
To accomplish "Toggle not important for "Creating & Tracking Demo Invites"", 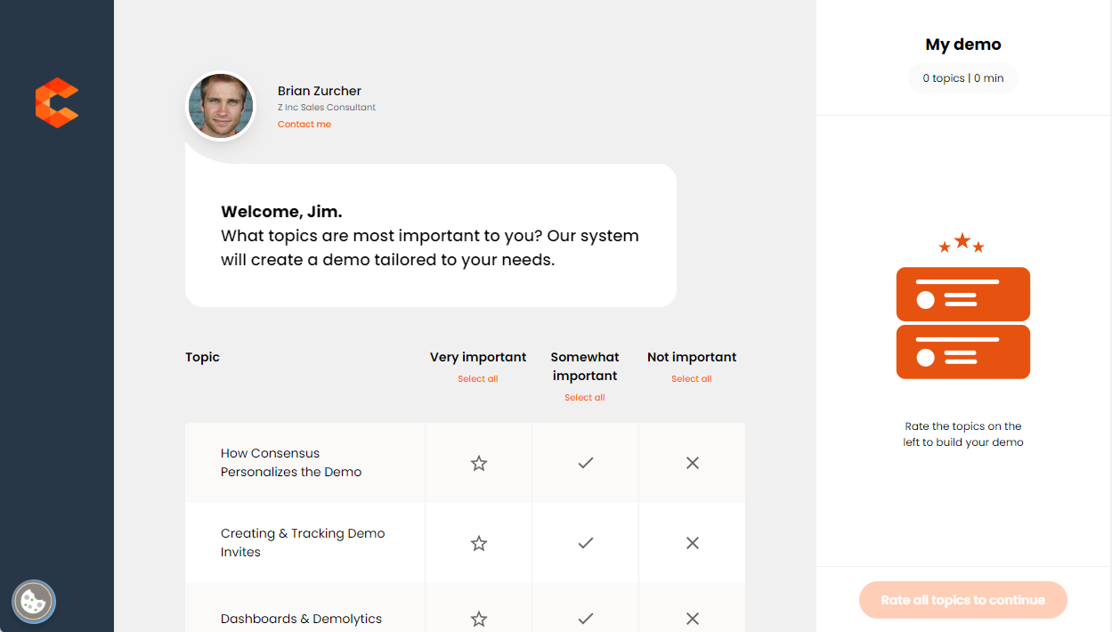I will point(692,543).
